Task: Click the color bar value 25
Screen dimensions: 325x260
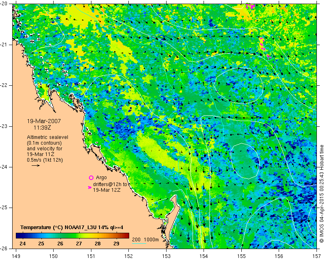Action: tap(41, 243)
